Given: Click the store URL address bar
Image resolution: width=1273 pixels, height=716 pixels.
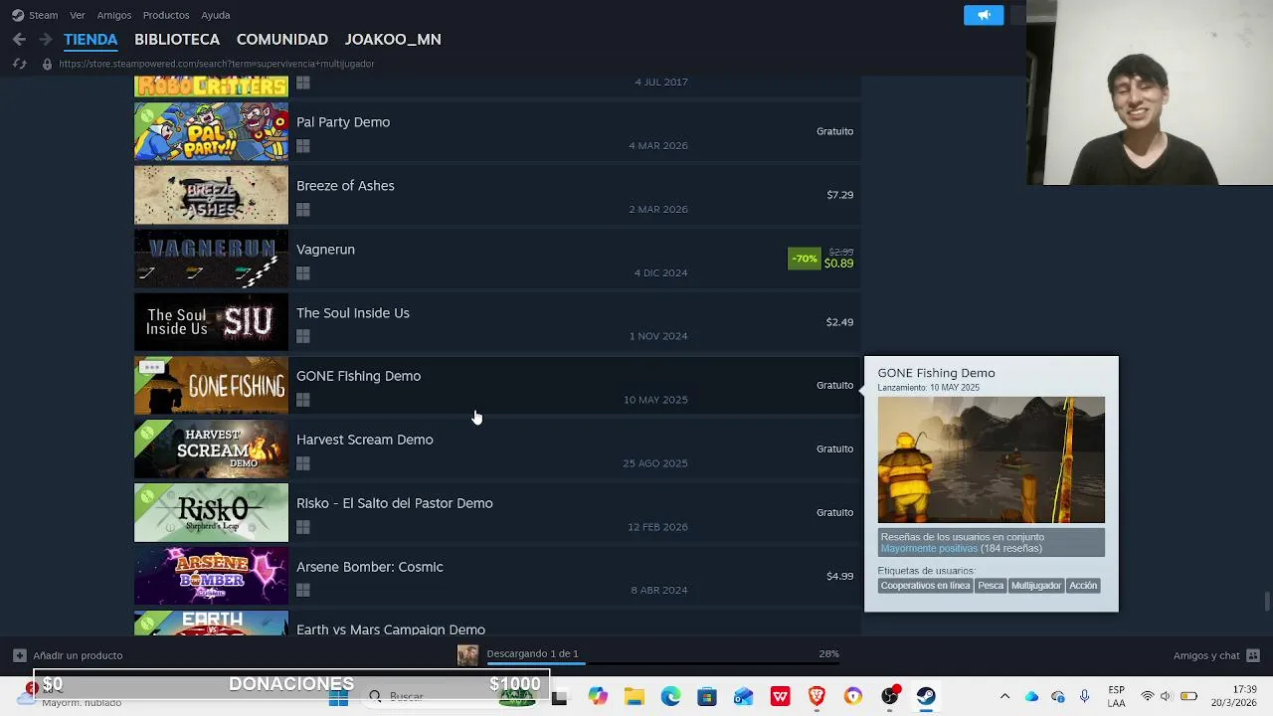Looking at the screenshot, I should 217,64.
